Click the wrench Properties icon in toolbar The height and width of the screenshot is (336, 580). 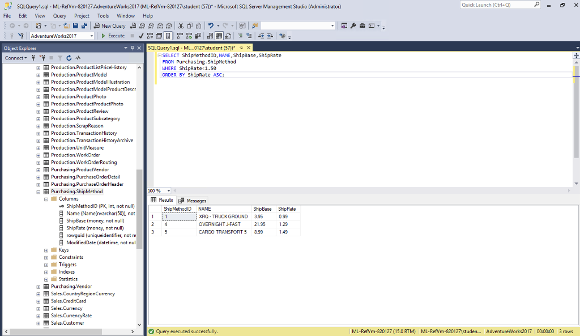click(x=353, y=25)
